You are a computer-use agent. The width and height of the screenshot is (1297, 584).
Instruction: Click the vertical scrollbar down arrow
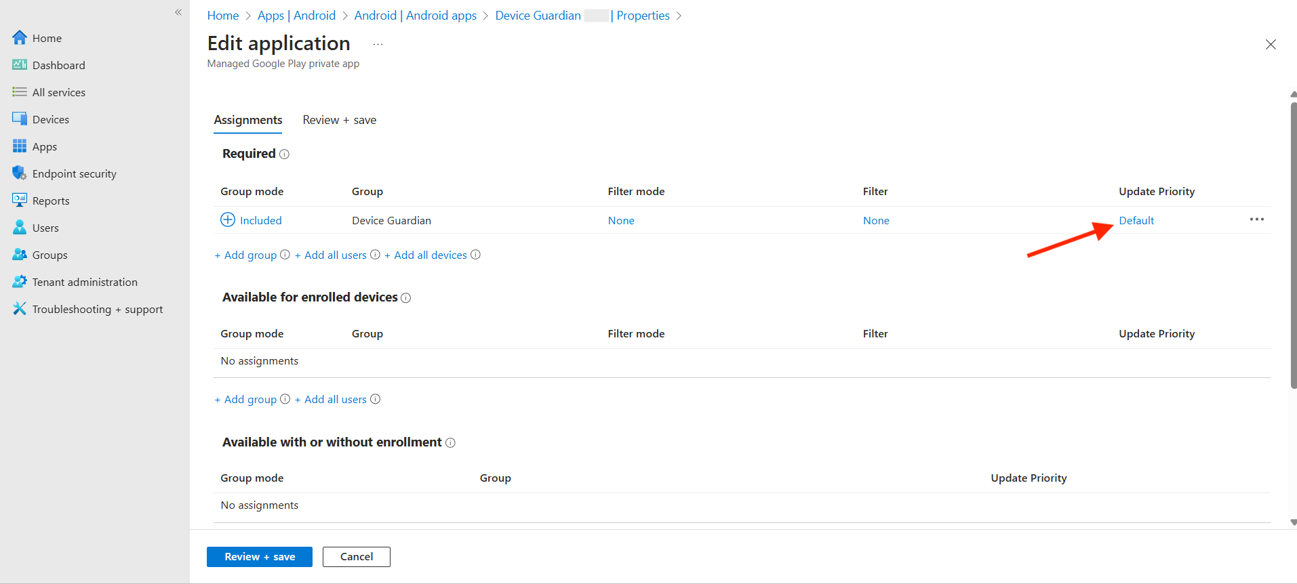1293,522
